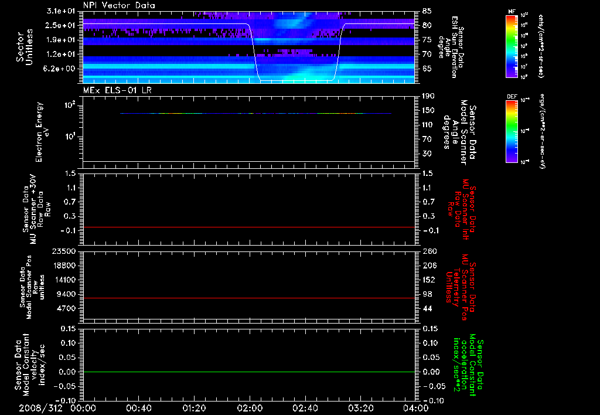This screenshot has height=415, width=600.
Task: Click the '150' scanner angle tick label
Action: 429,110
